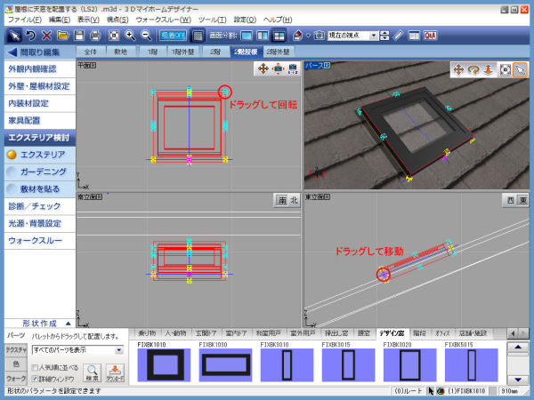This screenshot has width=534, height=400.
Task: Click the 北 north elevation button
Action: [x=295, y=199]
